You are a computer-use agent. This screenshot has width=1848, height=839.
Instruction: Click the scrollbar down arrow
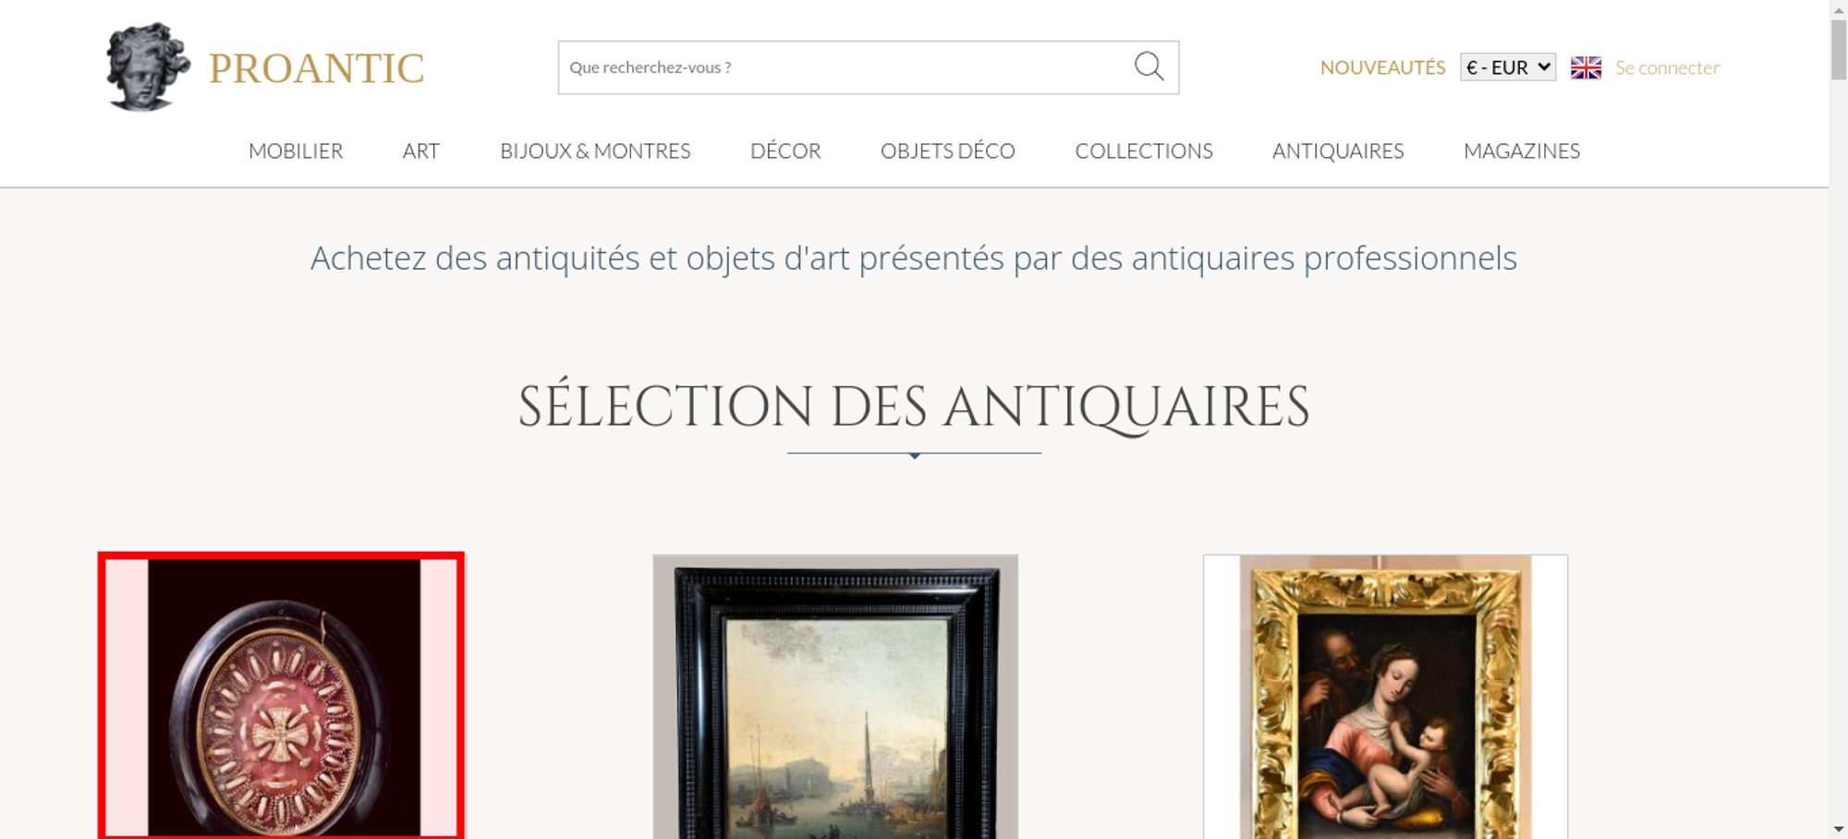[x=1839, y=830]
